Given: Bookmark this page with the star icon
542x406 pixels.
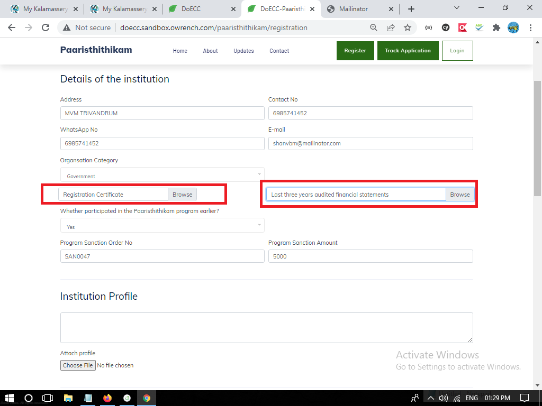Looking at the screenshot, I should click(407, 27).
